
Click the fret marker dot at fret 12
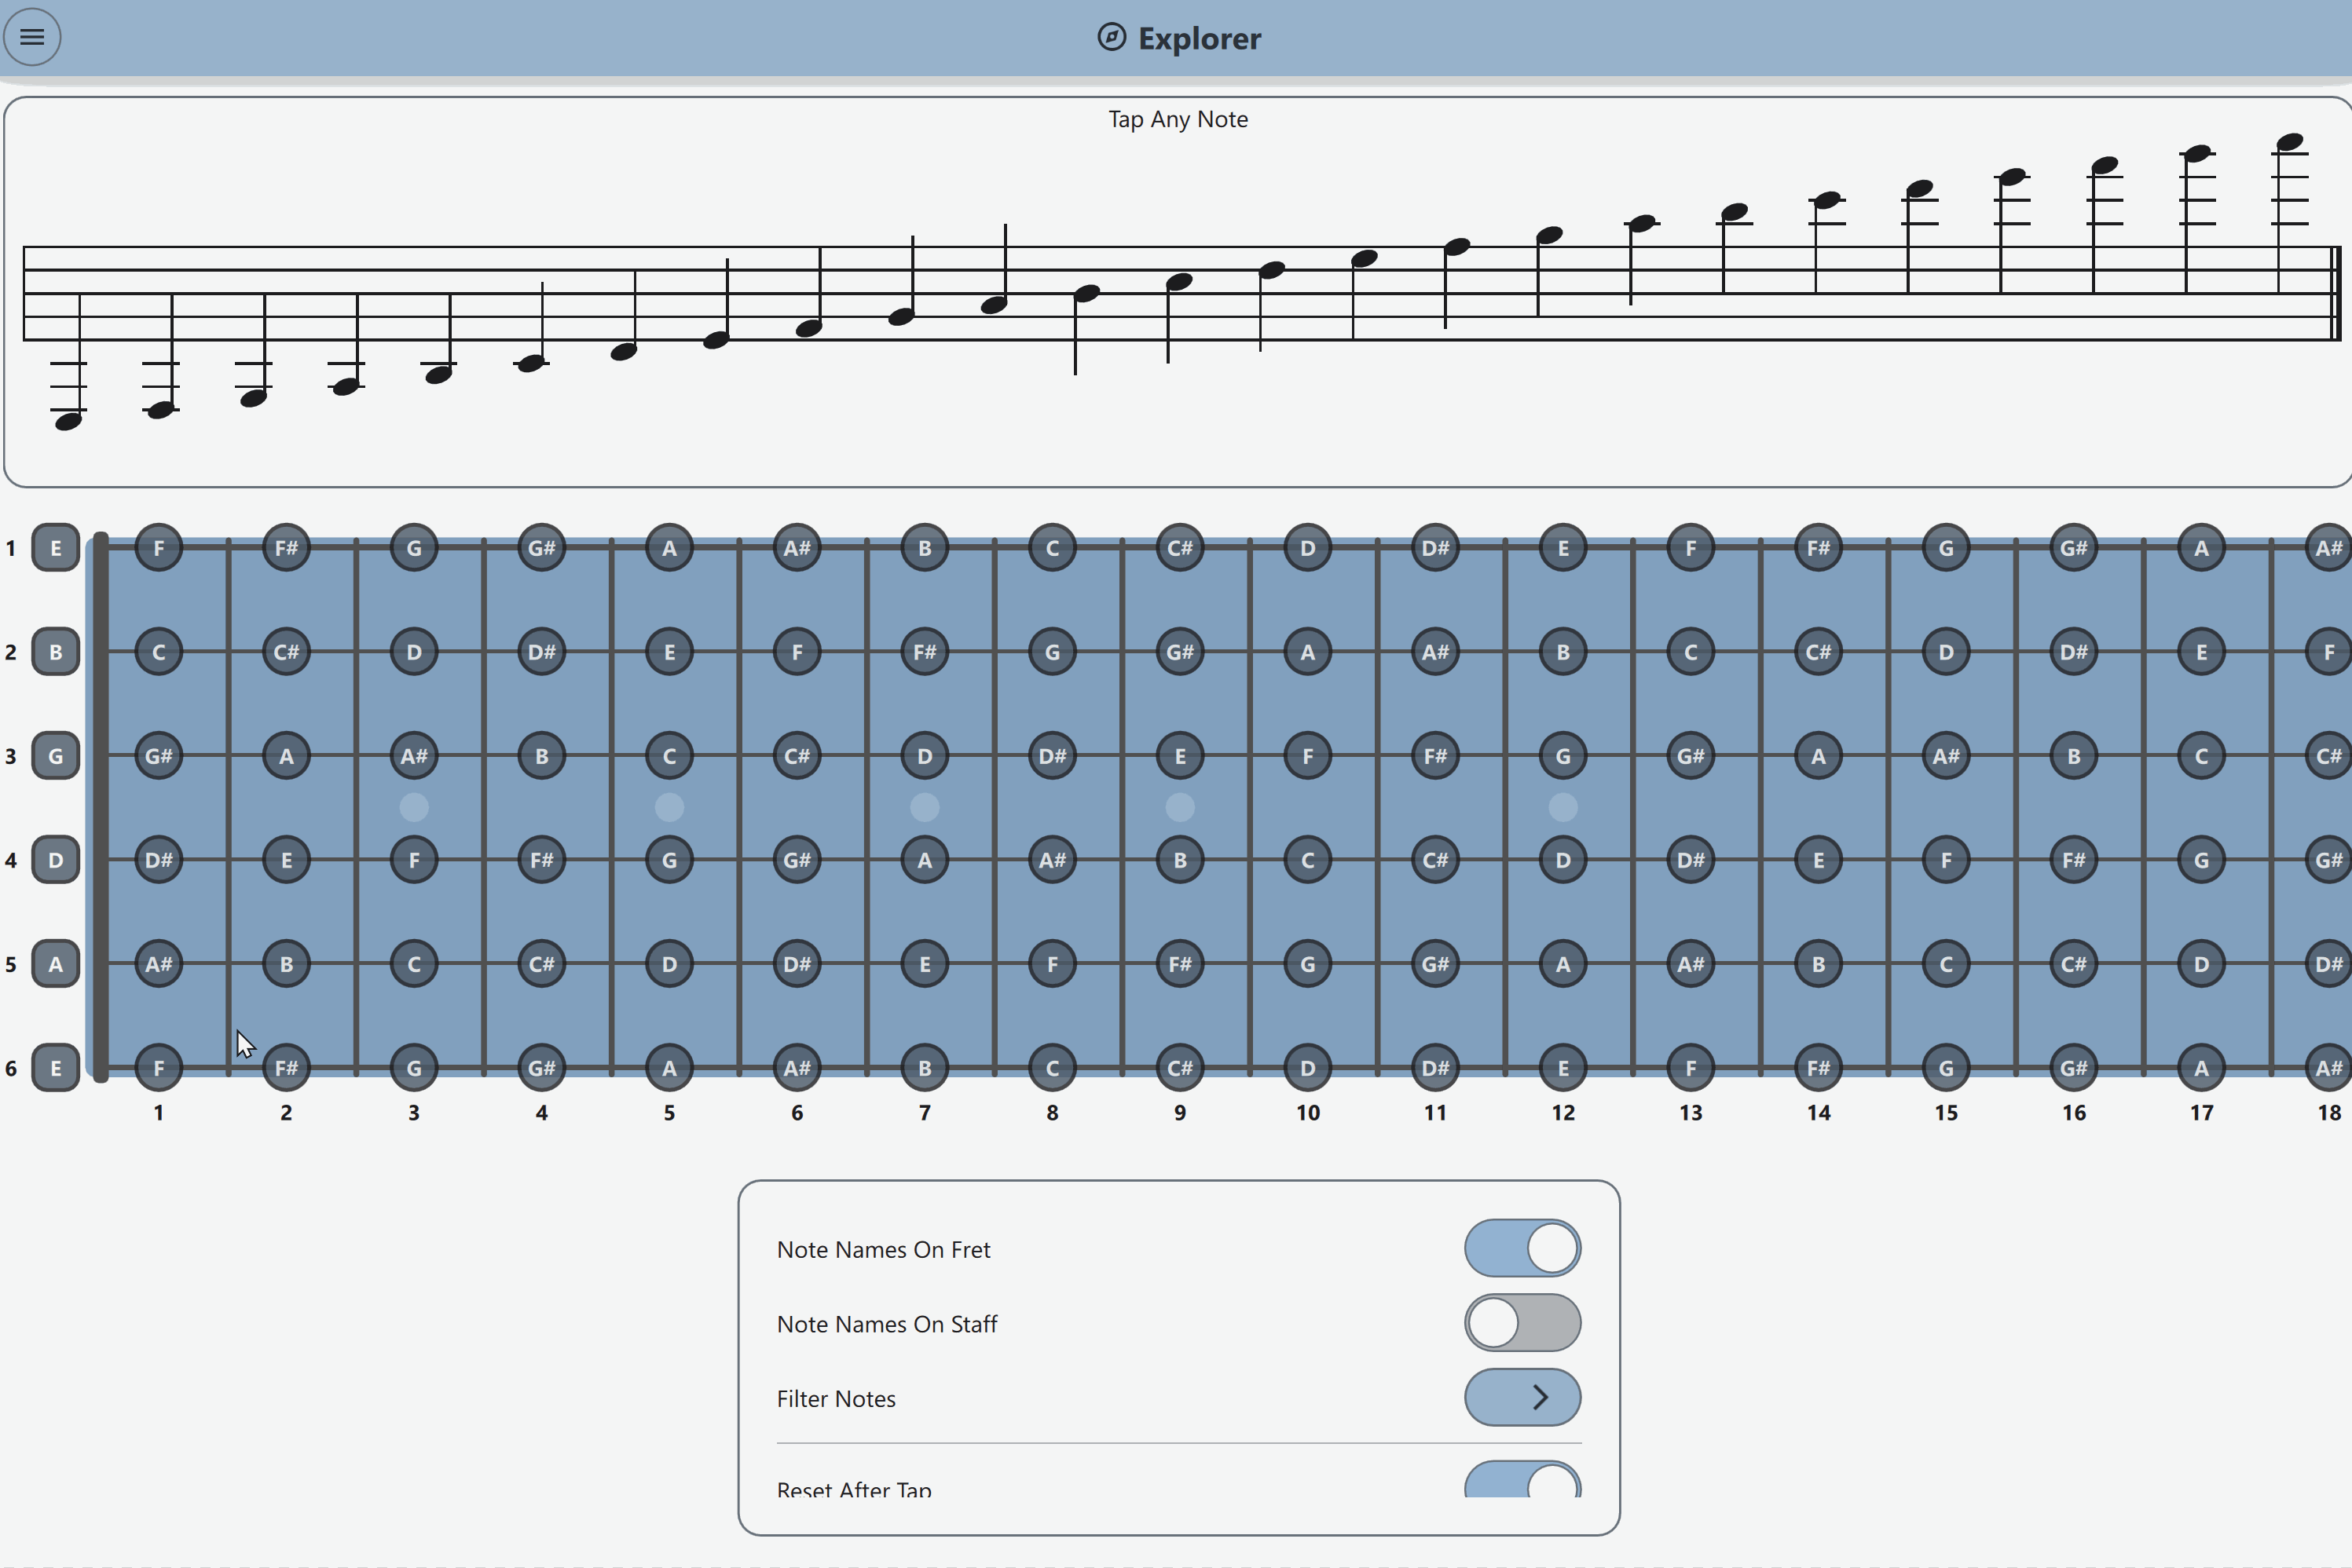pos(1563,807)
